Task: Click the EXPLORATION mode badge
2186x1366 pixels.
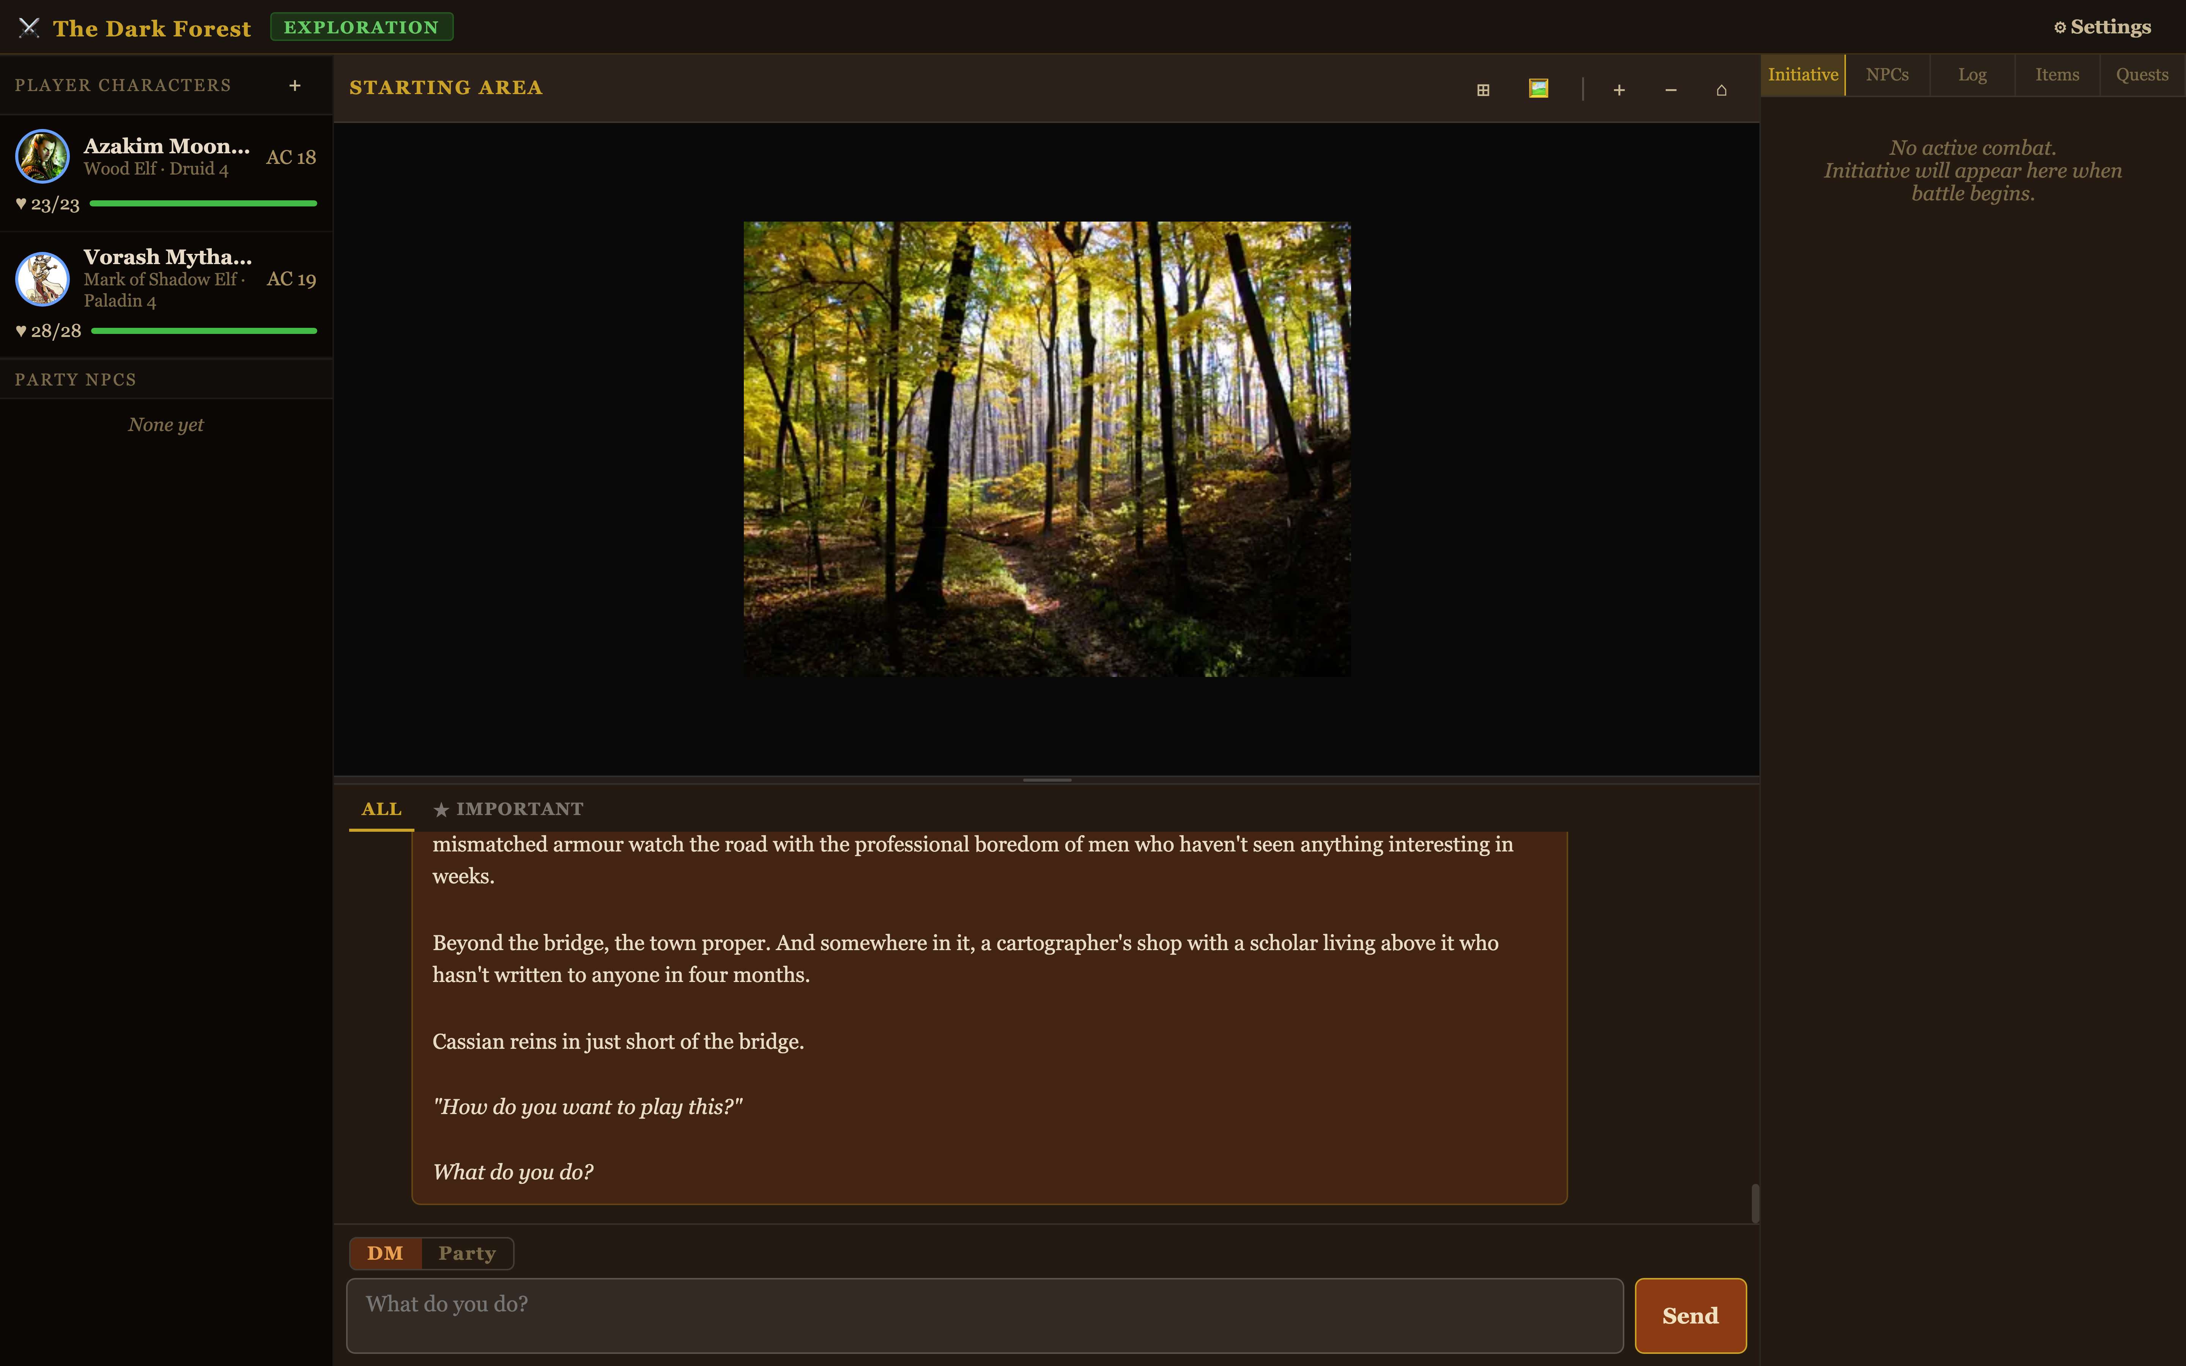Action: (361, 27)
